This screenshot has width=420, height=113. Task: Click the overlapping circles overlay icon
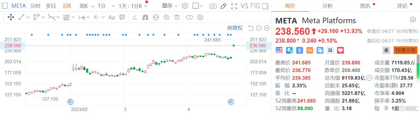click(190, 18)
